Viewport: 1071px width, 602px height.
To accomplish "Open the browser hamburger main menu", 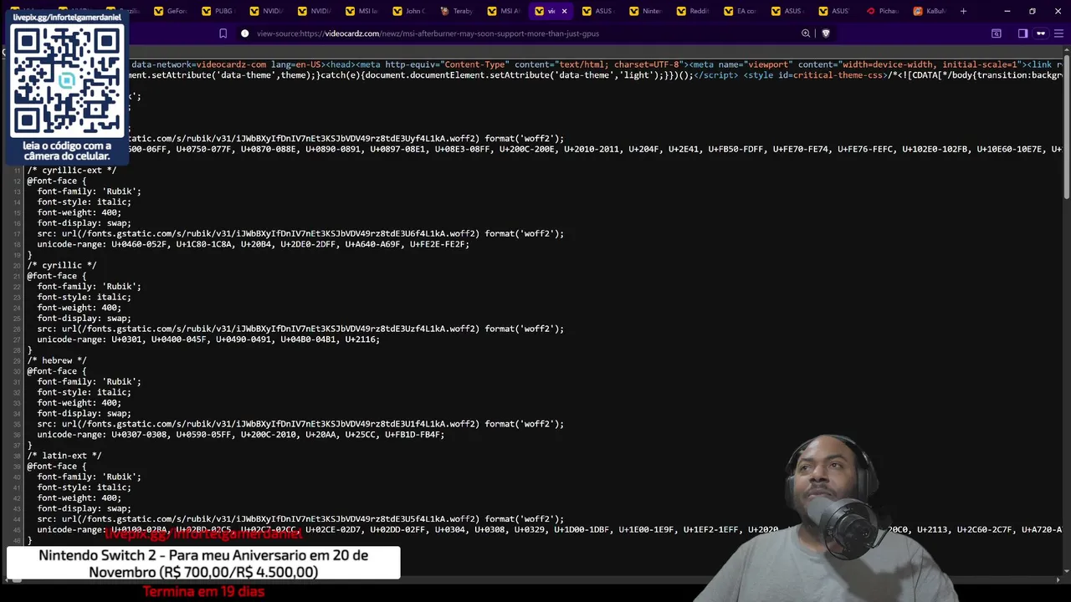I will pos(1058,33).
